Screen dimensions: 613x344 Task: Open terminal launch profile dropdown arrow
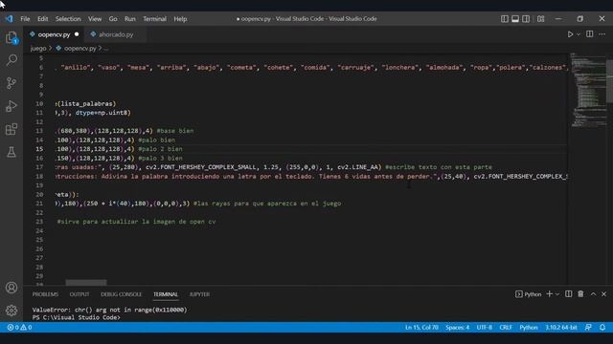557,294
